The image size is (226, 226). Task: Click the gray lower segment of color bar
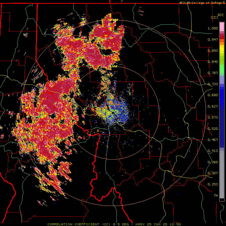[222, 175]
